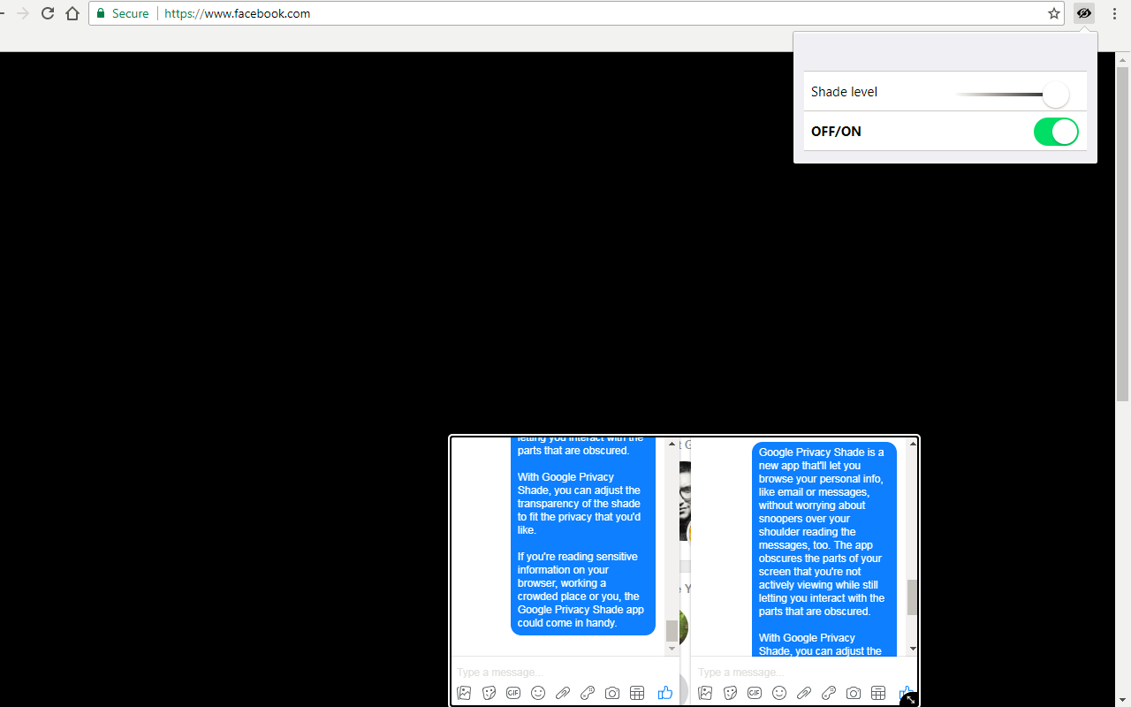Take a photo via right chat camera
This screenshot has height=707, width=1131.
pos(854,693)
